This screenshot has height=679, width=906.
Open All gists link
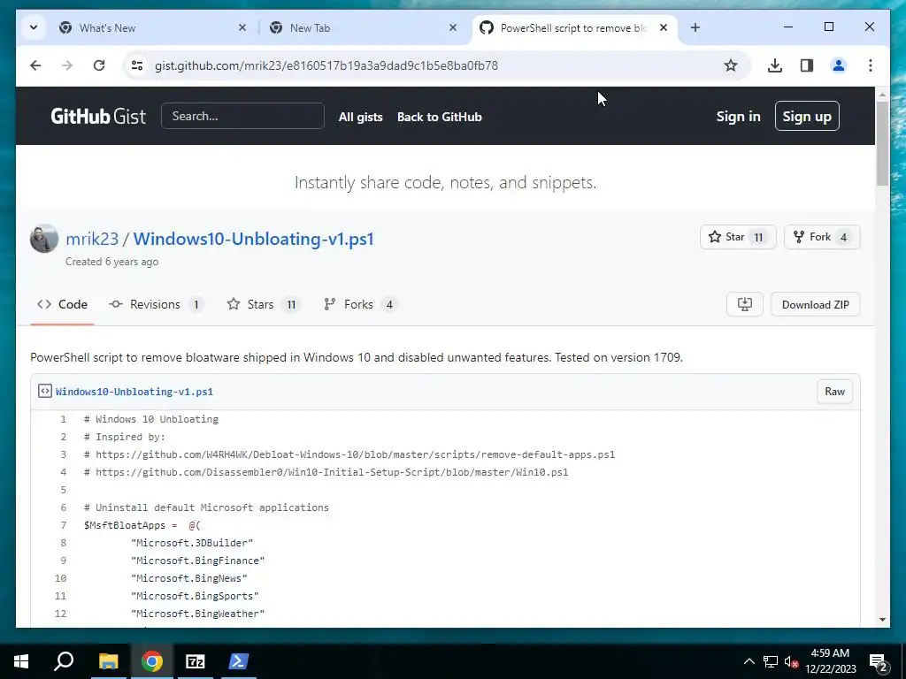361,117
